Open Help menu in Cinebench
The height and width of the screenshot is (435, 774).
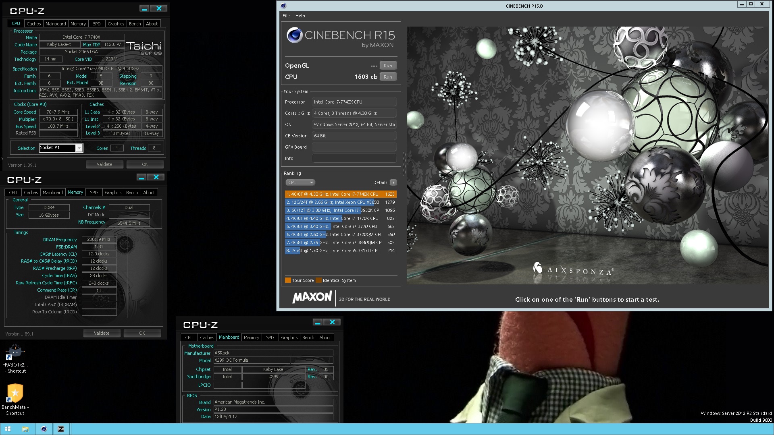(300, 16)
